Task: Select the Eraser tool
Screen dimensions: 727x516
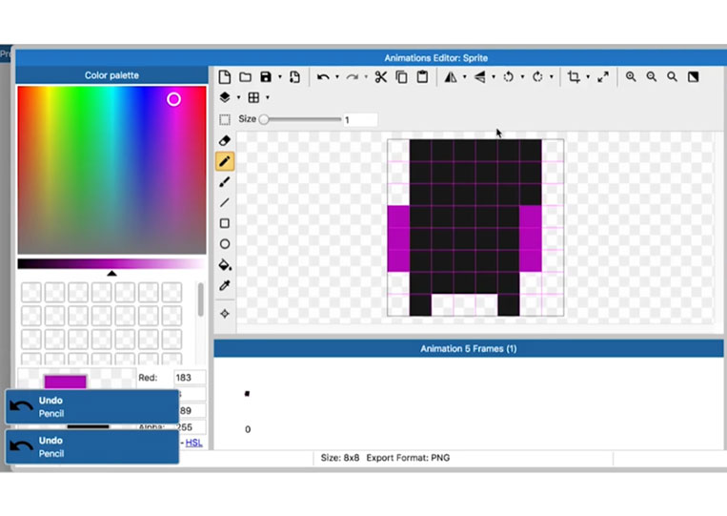Action: pyautogui.click(x=225, y=140)
